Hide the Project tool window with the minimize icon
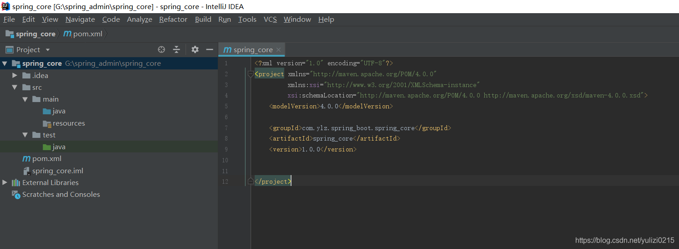 (210, 49)
